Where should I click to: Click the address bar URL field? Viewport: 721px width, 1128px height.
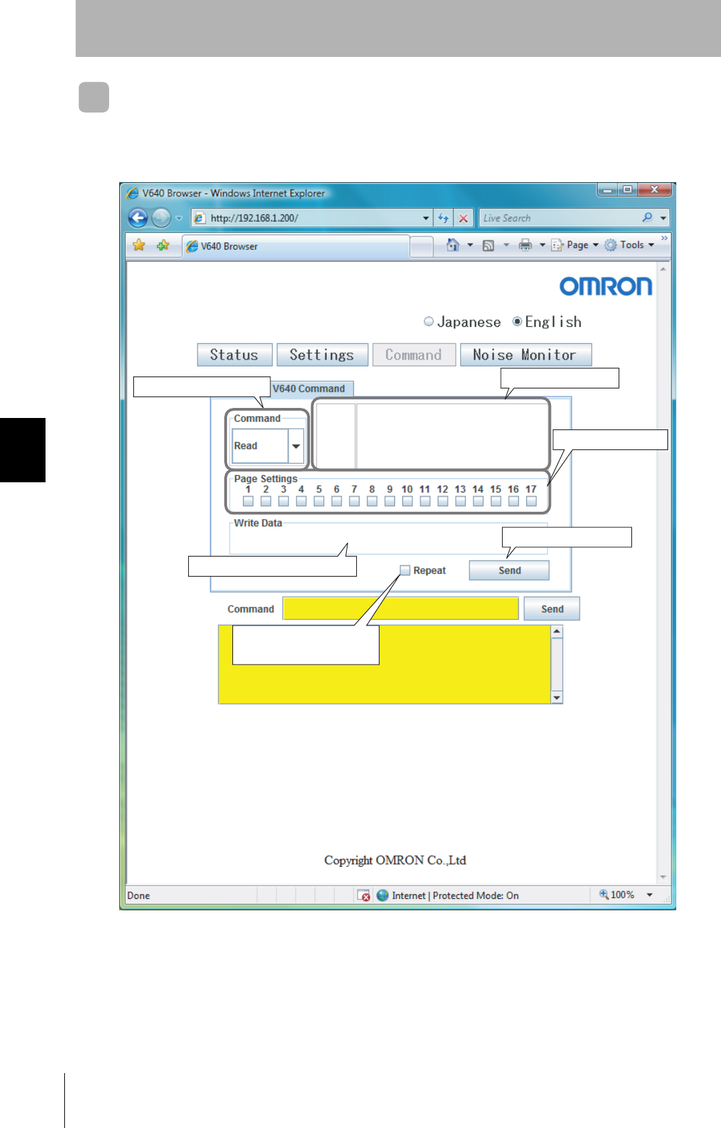tap(311, 218)
